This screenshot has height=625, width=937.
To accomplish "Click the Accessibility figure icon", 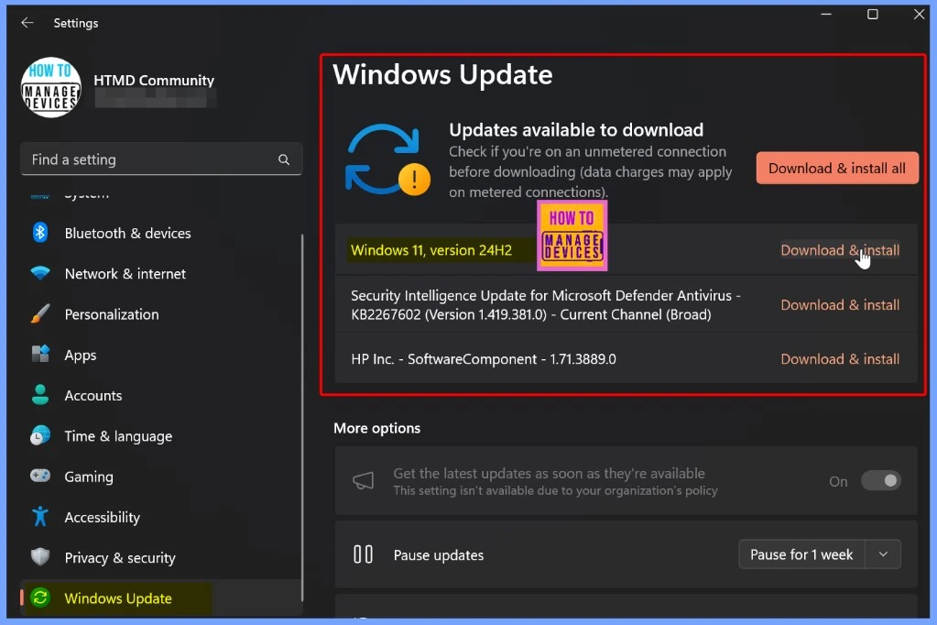I will pyautogui.click(x=40, y=516).
